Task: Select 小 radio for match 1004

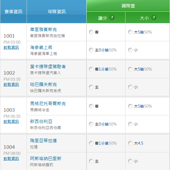Action: click(x=130, y=161)
